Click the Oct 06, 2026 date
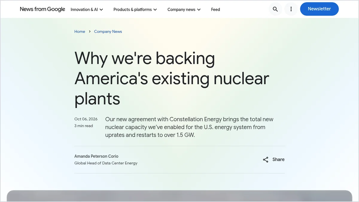Screen dimensions: 359x202 click(86, 119)
